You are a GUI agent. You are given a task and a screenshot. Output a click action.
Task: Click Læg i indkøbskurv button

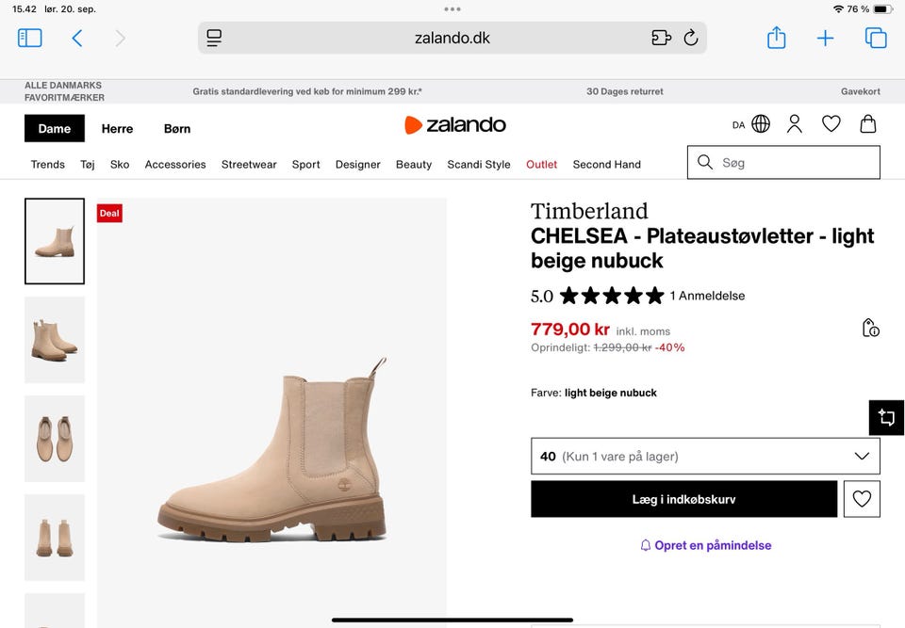click(684, 499)
